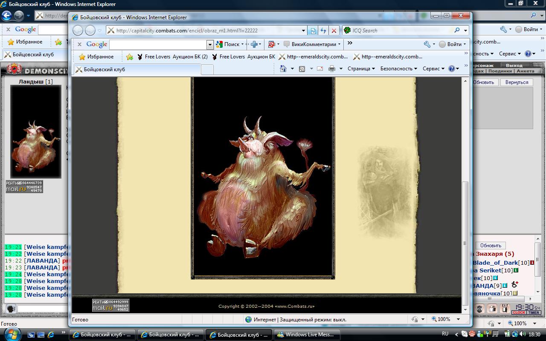Viewport: 546px width, 341px height.
Task: Click the wheelchair injury icon beside ЛАВАНДА
Action: (515, 284)
